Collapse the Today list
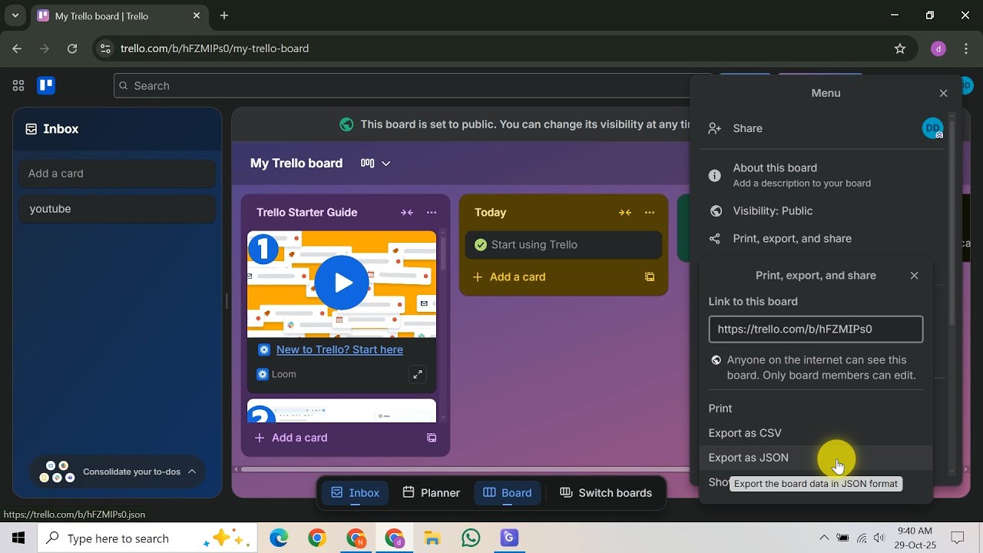This screenshot has width=983, height=553. 625,213
